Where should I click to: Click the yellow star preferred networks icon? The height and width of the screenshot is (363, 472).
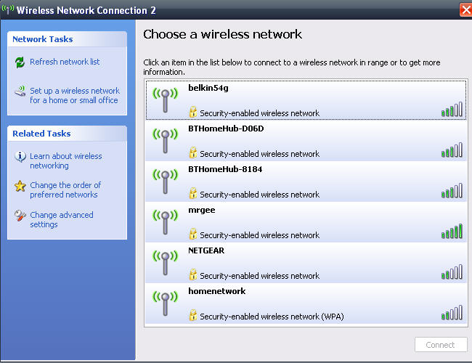click(x=20, y=186)
